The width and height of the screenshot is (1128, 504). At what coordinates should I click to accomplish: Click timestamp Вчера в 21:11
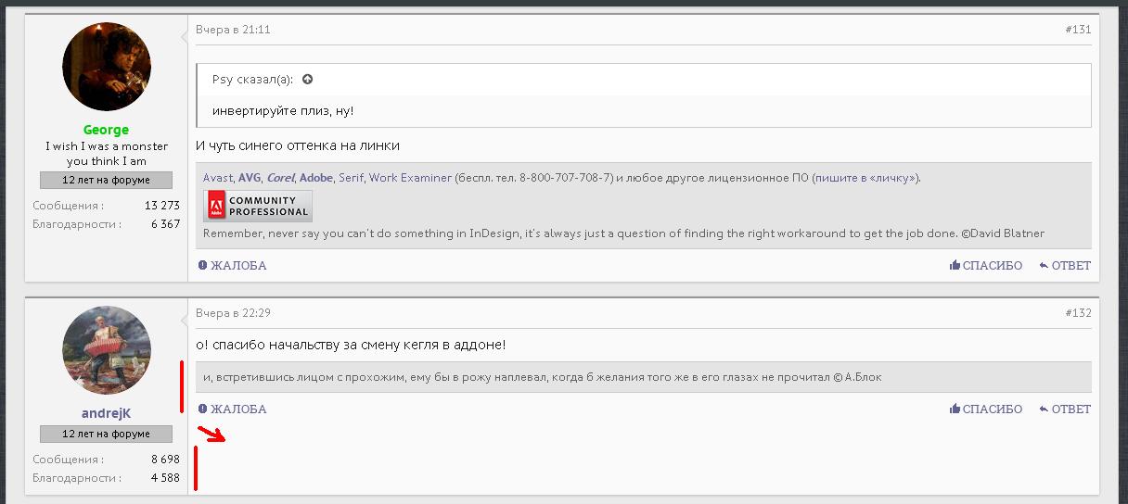[x=233, y=30]
